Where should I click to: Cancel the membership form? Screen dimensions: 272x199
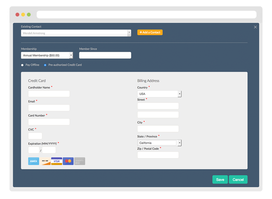(238, 179)
